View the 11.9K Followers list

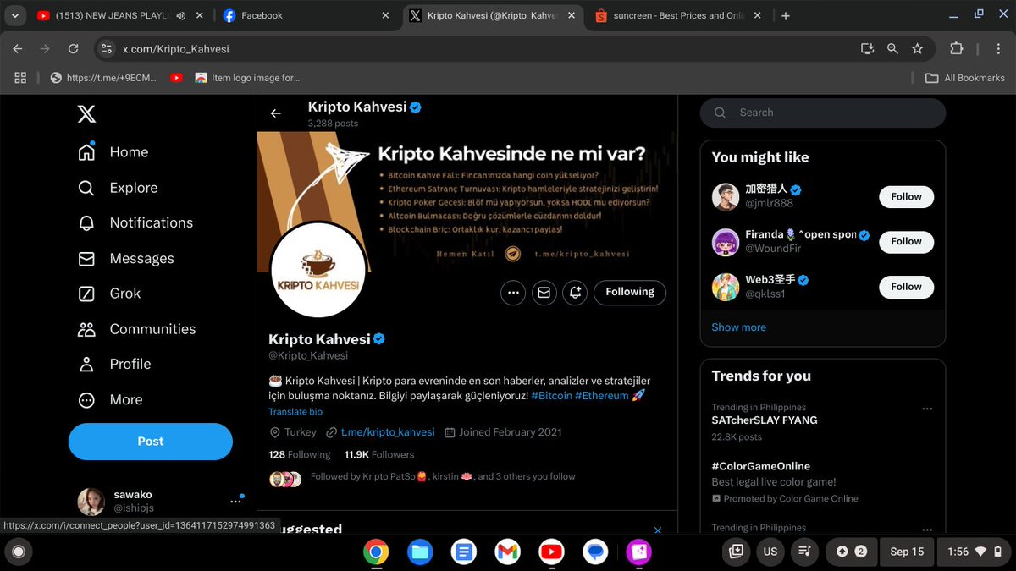pyautogui.click(x=379, y=455)
